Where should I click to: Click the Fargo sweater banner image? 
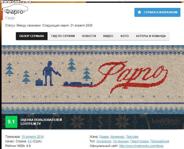click(93, 80)
